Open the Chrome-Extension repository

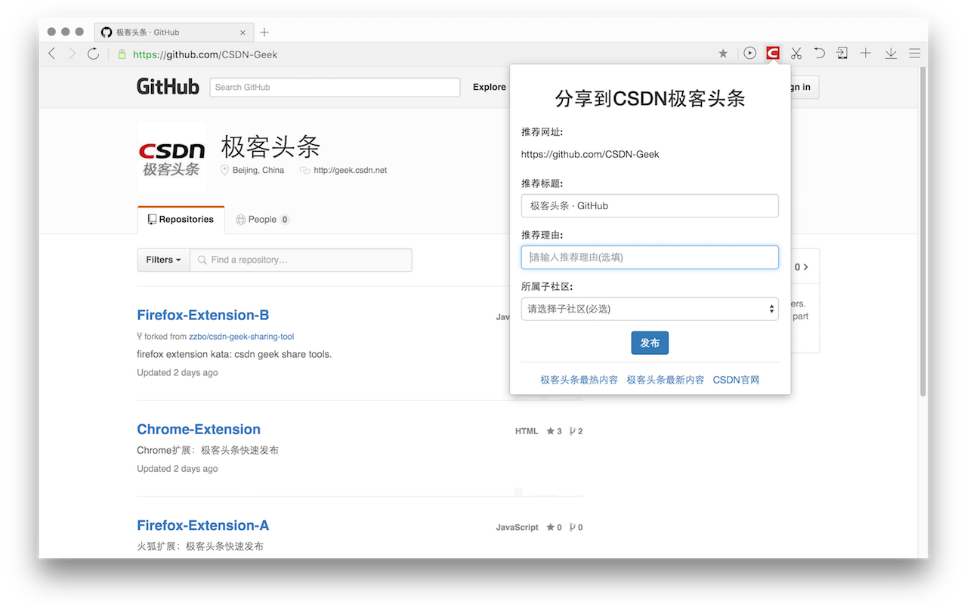[199, 429]
